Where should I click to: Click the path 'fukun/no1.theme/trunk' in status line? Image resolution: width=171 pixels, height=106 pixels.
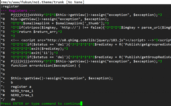tap(42, 2)
